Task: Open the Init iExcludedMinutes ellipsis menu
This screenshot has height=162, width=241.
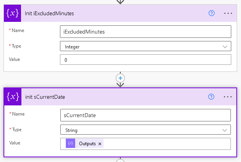Action: [x=228, y=13]
